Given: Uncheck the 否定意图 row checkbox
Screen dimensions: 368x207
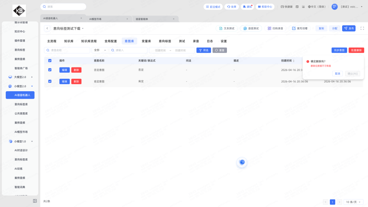Looking at the screenshot, I should [x=50, y=70].
